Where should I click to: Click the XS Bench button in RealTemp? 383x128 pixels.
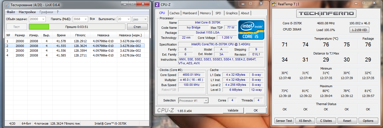(x=305, y=121)
